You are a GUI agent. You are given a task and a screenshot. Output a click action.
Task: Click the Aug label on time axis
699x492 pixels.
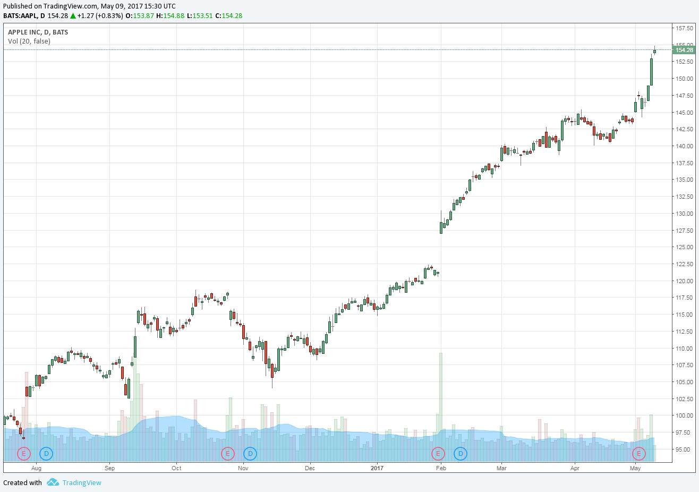coord(36,468)
